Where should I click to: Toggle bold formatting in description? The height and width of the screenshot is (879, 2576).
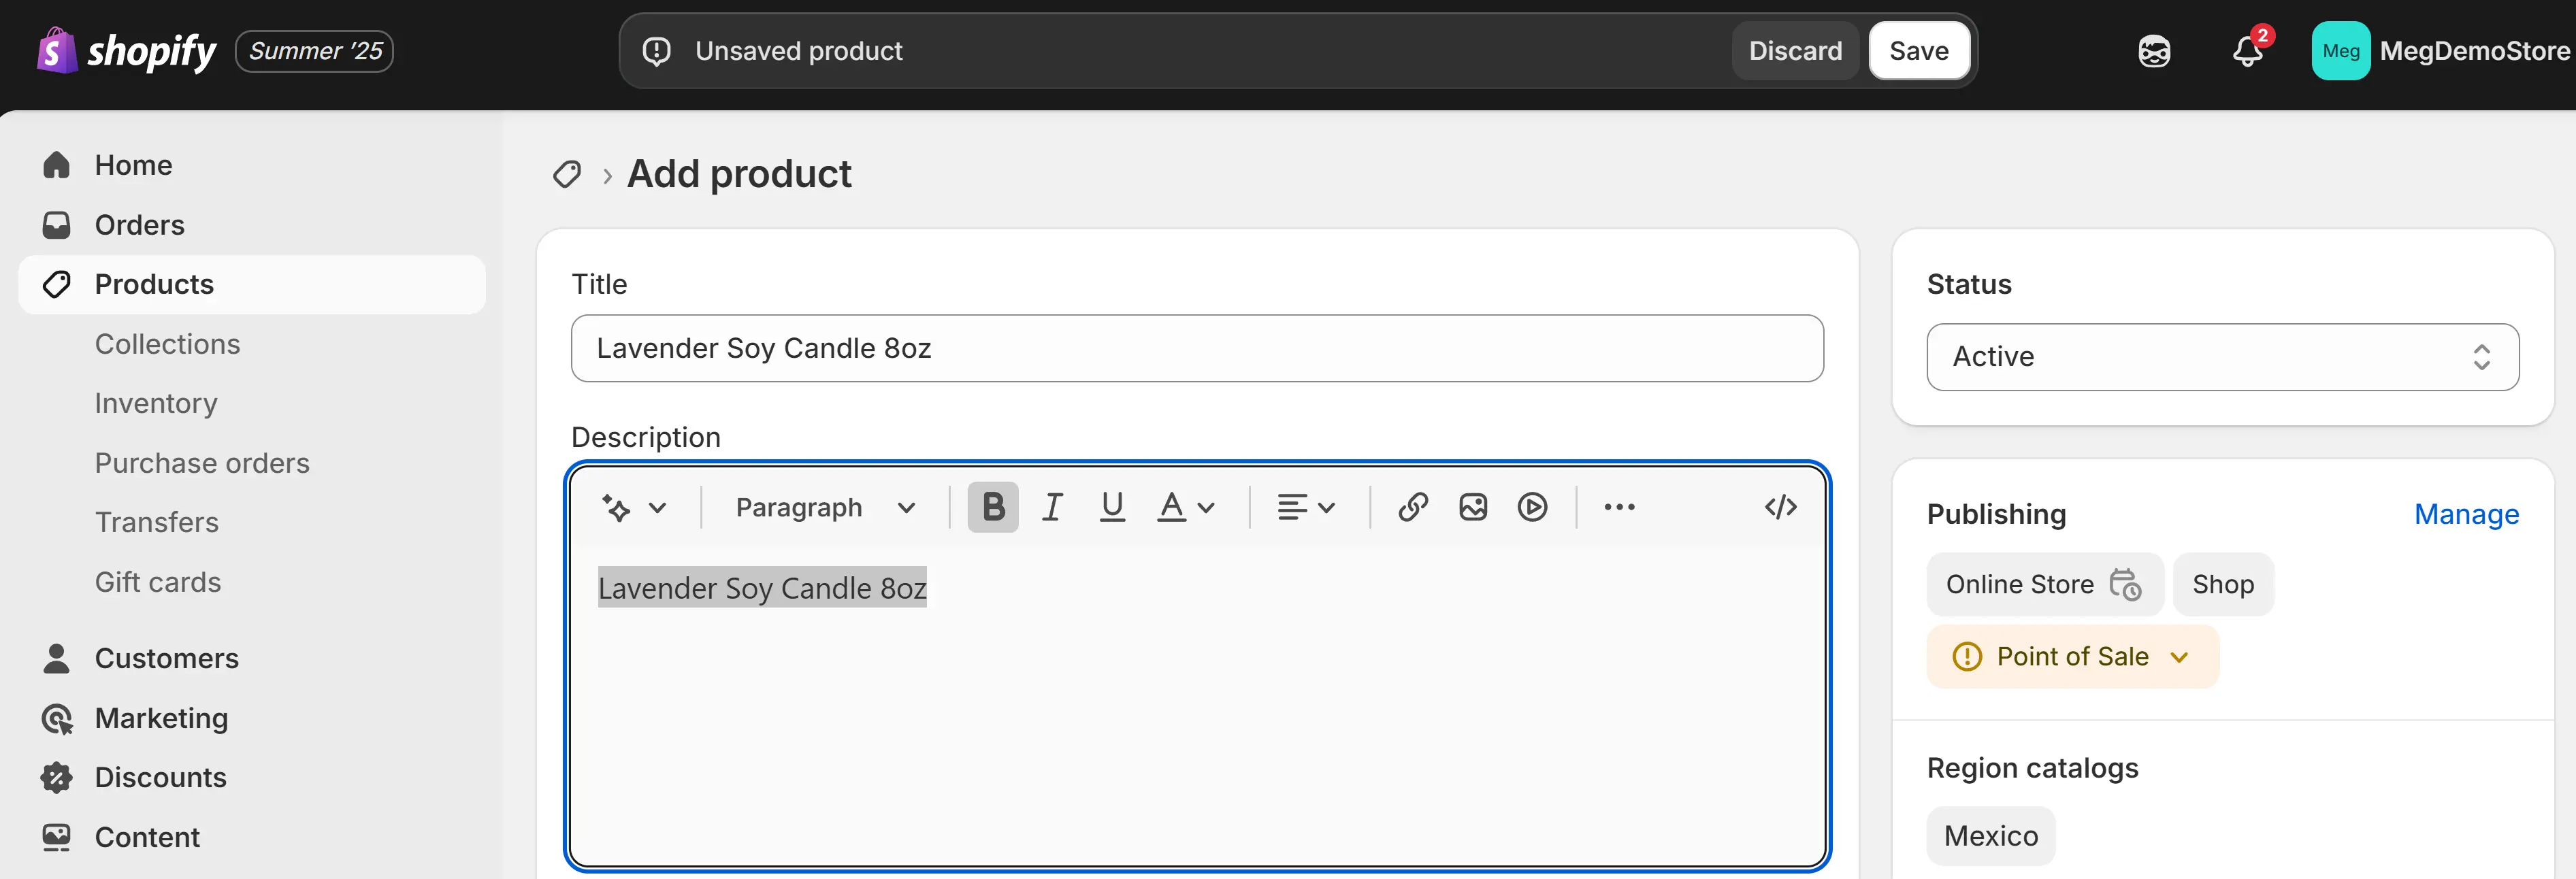point(993,507)
